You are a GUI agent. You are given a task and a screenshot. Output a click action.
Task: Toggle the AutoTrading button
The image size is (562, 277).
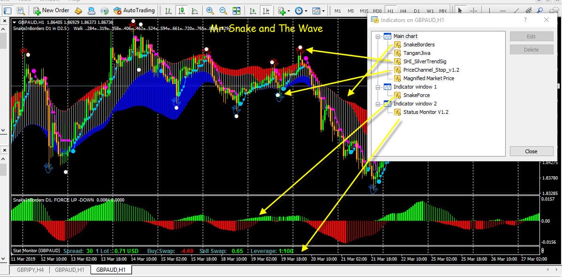point(134,10)
